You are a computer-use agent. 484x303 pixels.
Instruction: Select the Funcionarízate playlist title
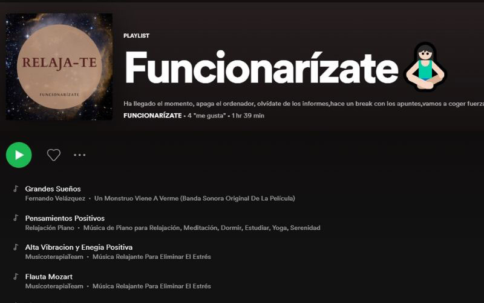click(x=261, y=67)
